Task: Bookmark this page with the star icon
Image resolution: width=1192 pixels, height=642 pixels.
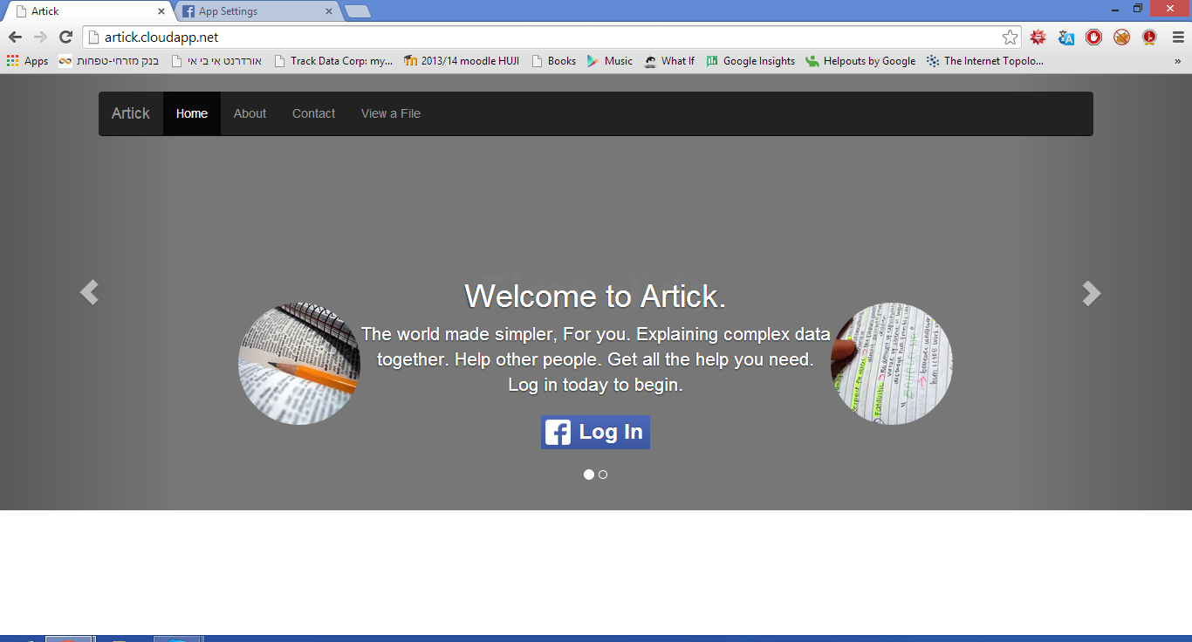Action: [1010, 38]
